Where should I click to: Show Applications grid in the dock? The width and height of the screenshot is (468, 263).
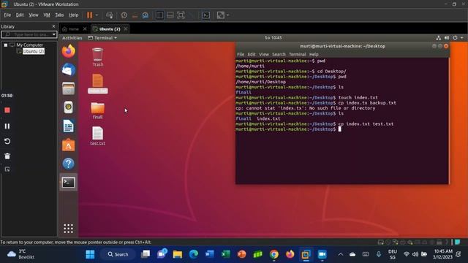pos(68,229)
